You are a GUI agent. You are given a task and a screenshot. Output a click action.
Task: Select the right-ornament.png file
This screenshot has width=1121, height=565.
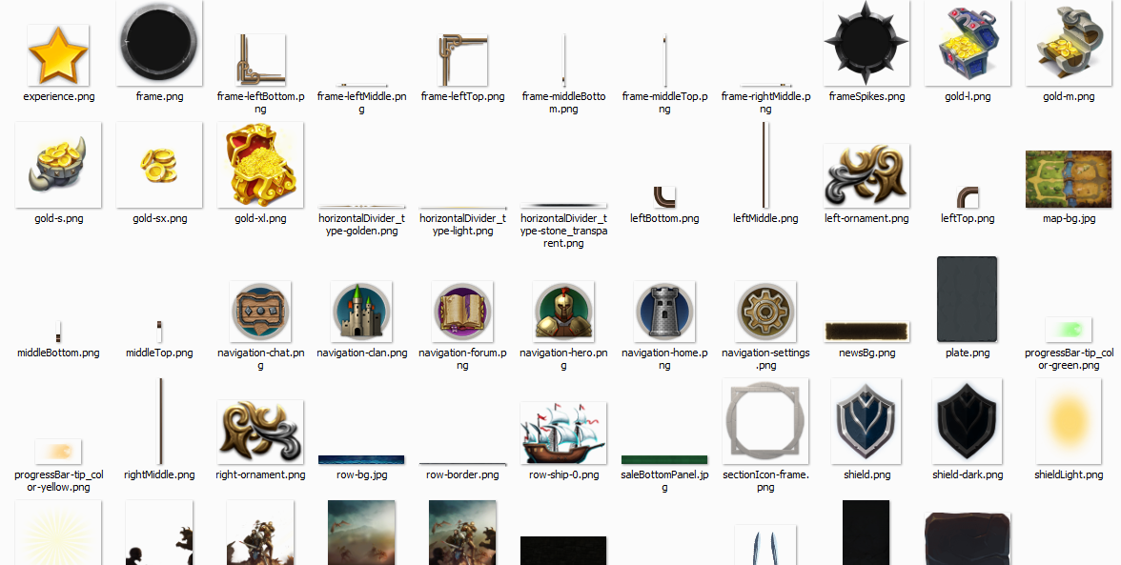tap(260, 432)
